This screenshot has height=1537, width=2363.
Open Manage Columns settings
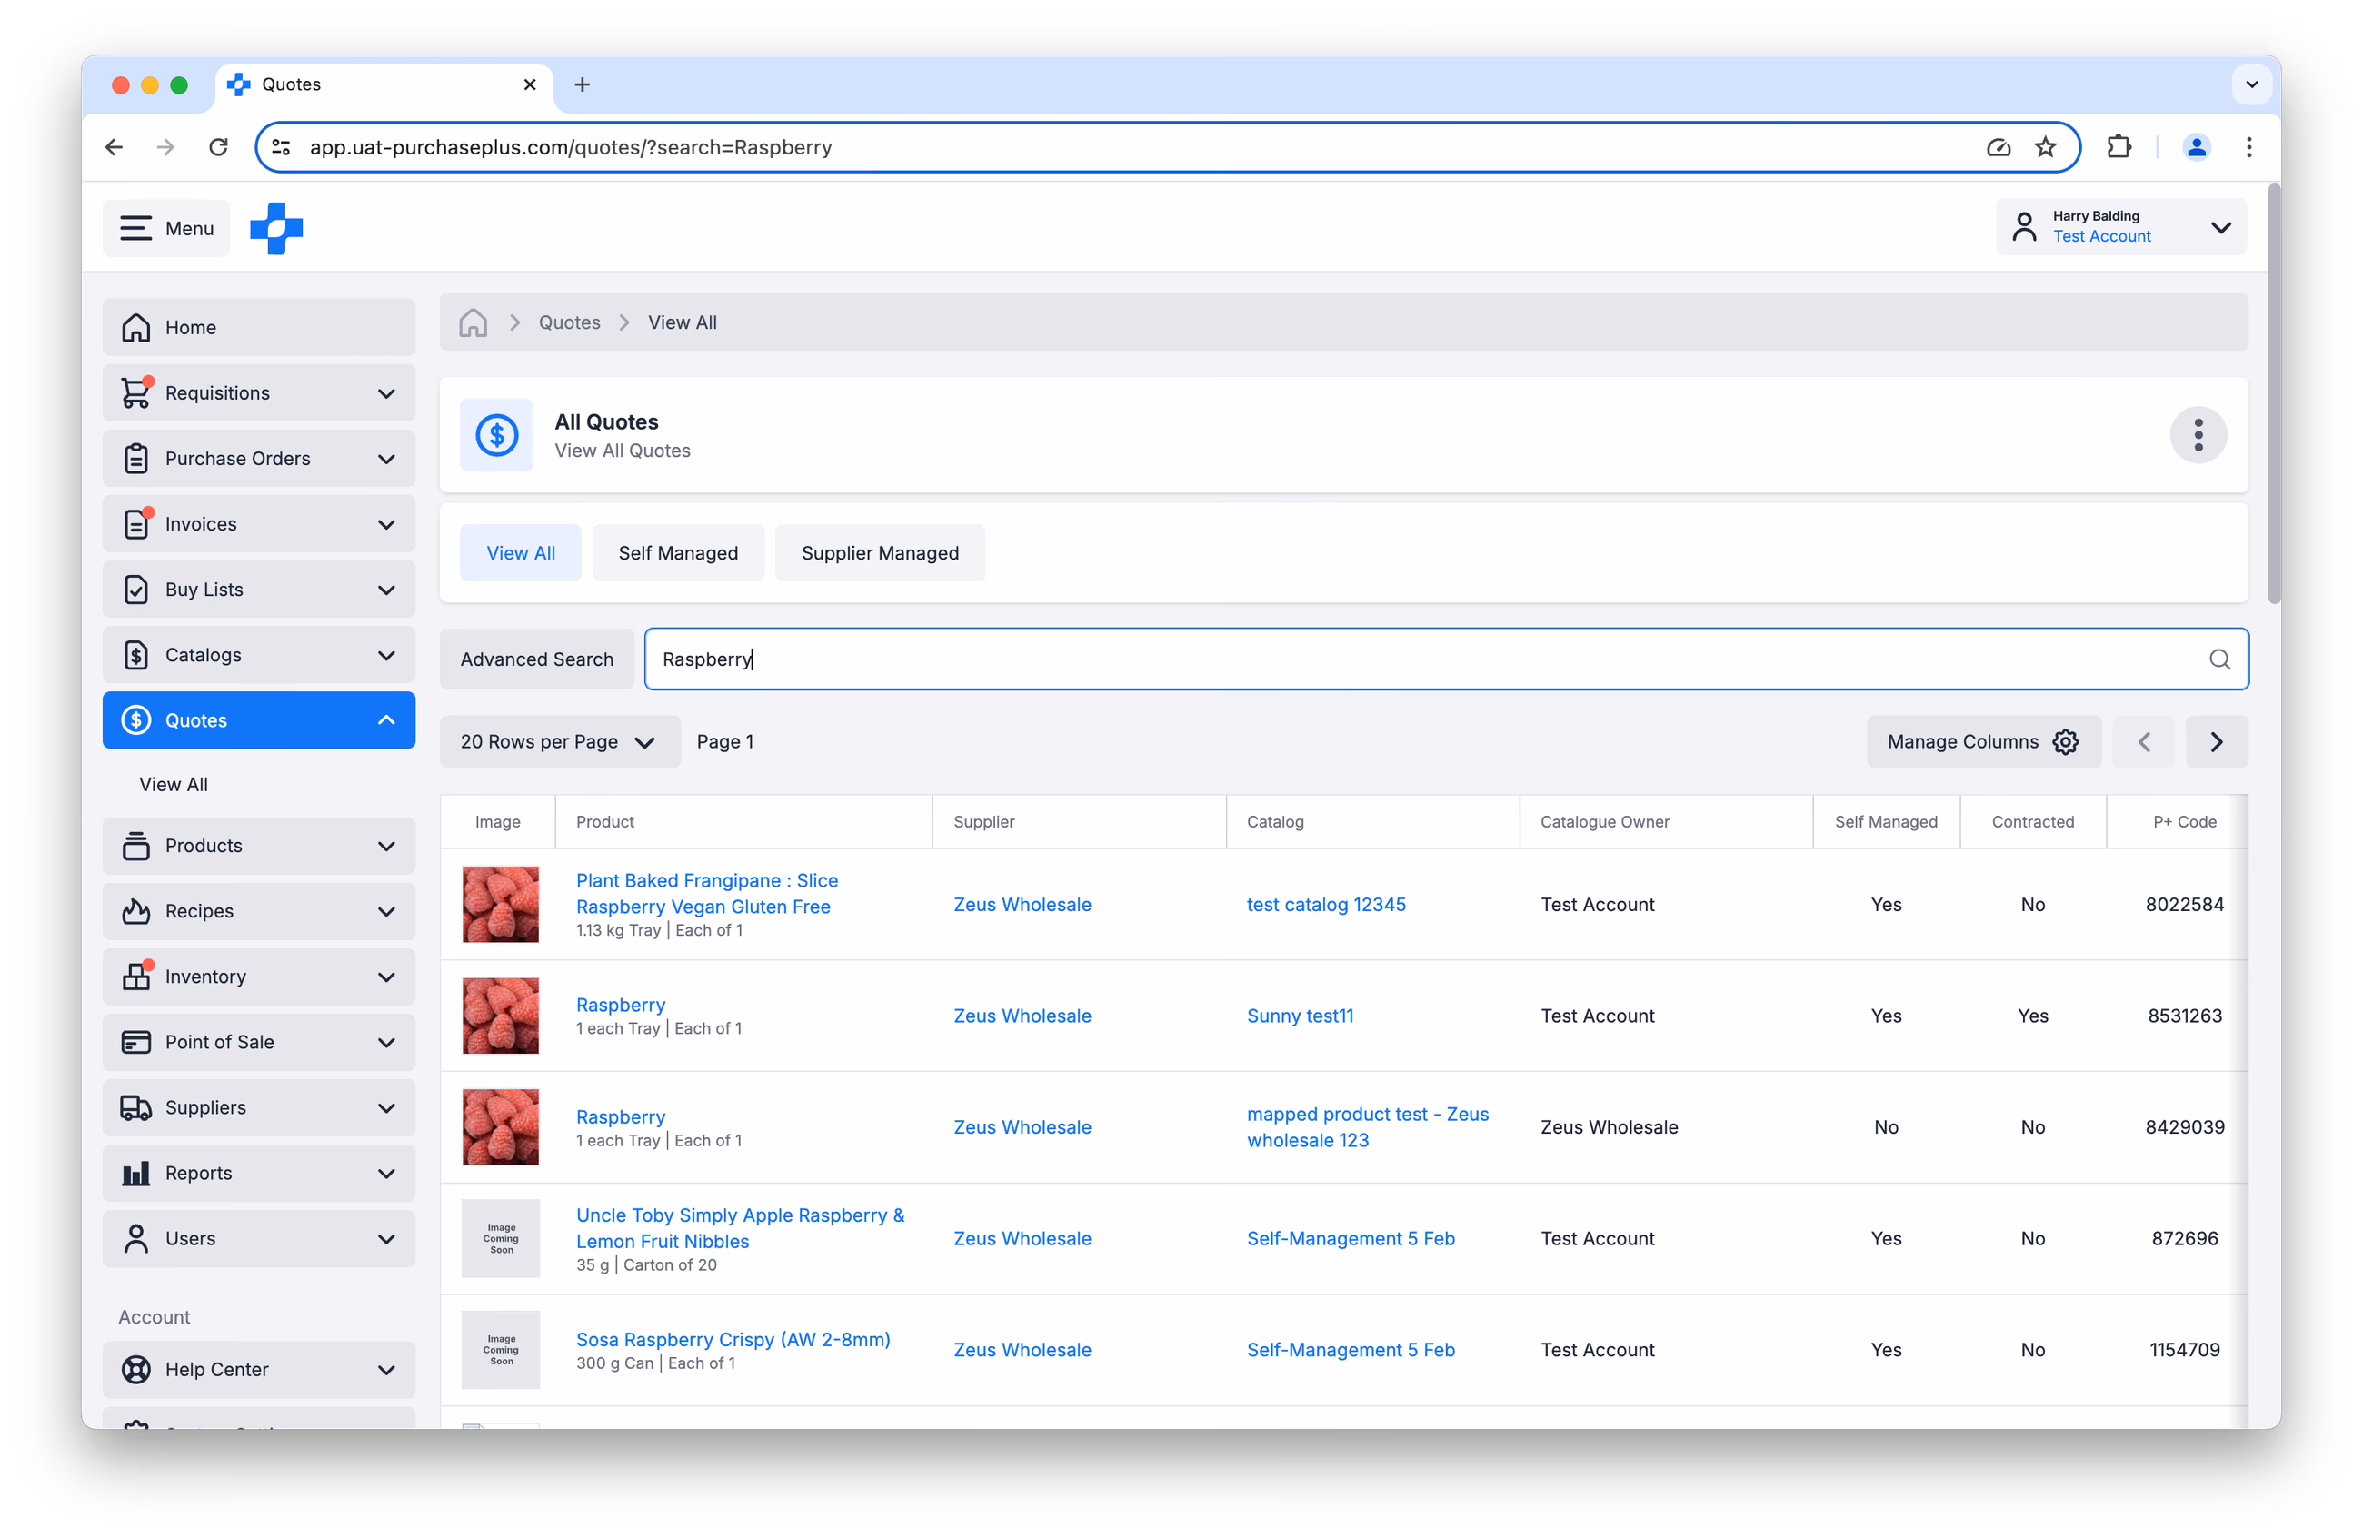pyautogui.click(x=1984, y=741)
